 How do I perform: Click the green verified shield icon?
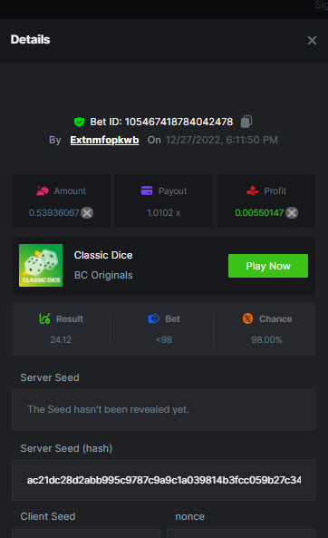point(79,122)
